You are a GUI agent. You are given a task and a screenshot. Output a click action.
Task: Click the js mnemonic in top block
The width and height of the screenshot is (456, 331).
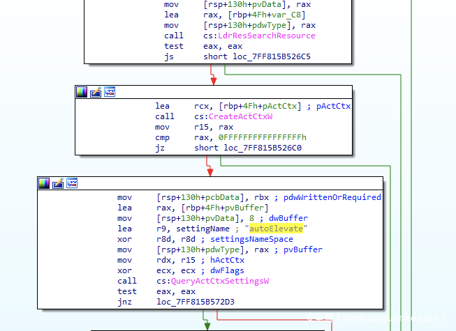(169, 56)
